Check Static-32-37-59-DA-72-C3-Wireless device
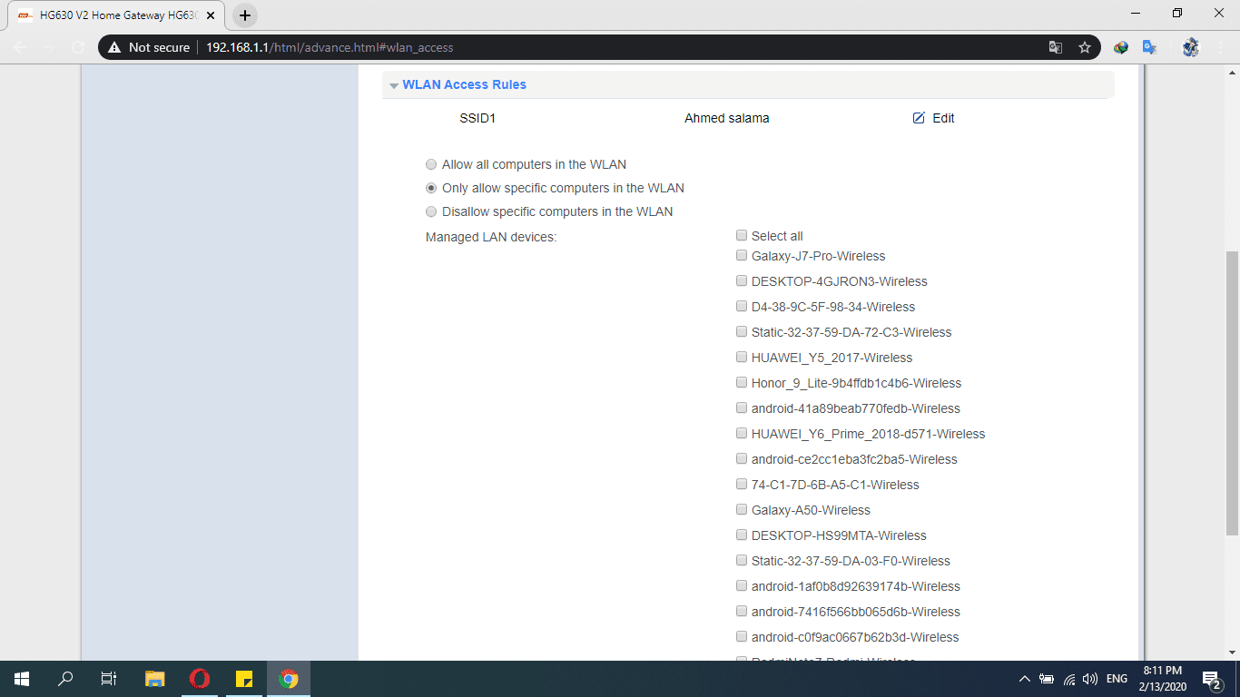 [742, 331]
